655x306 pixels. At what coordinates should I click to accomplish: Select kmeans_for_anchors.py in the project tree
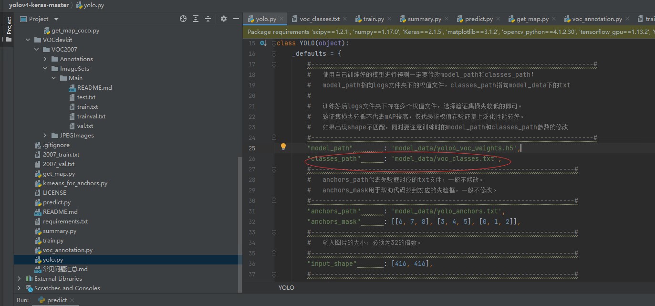coord(75,183)
